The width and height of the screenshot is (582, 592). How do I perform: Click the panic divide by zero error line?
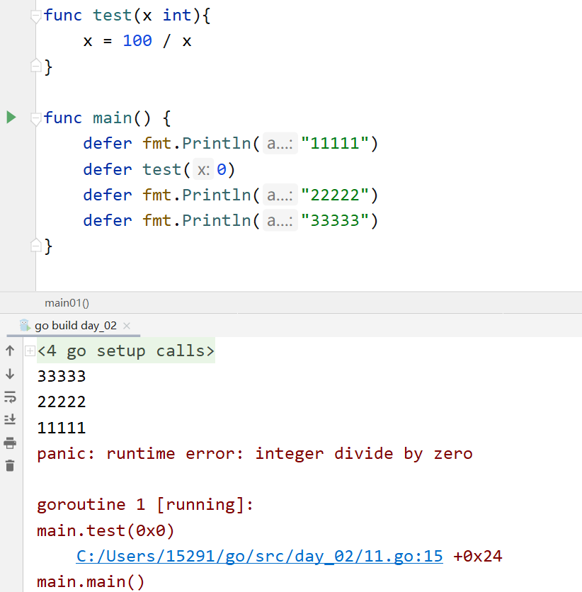(254, 454)
